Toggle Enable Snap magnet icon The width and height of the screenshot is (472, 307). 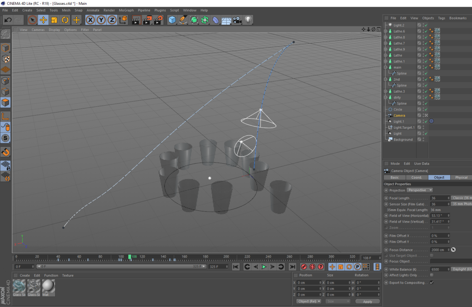pyautogui.click(x=6, y=152)
